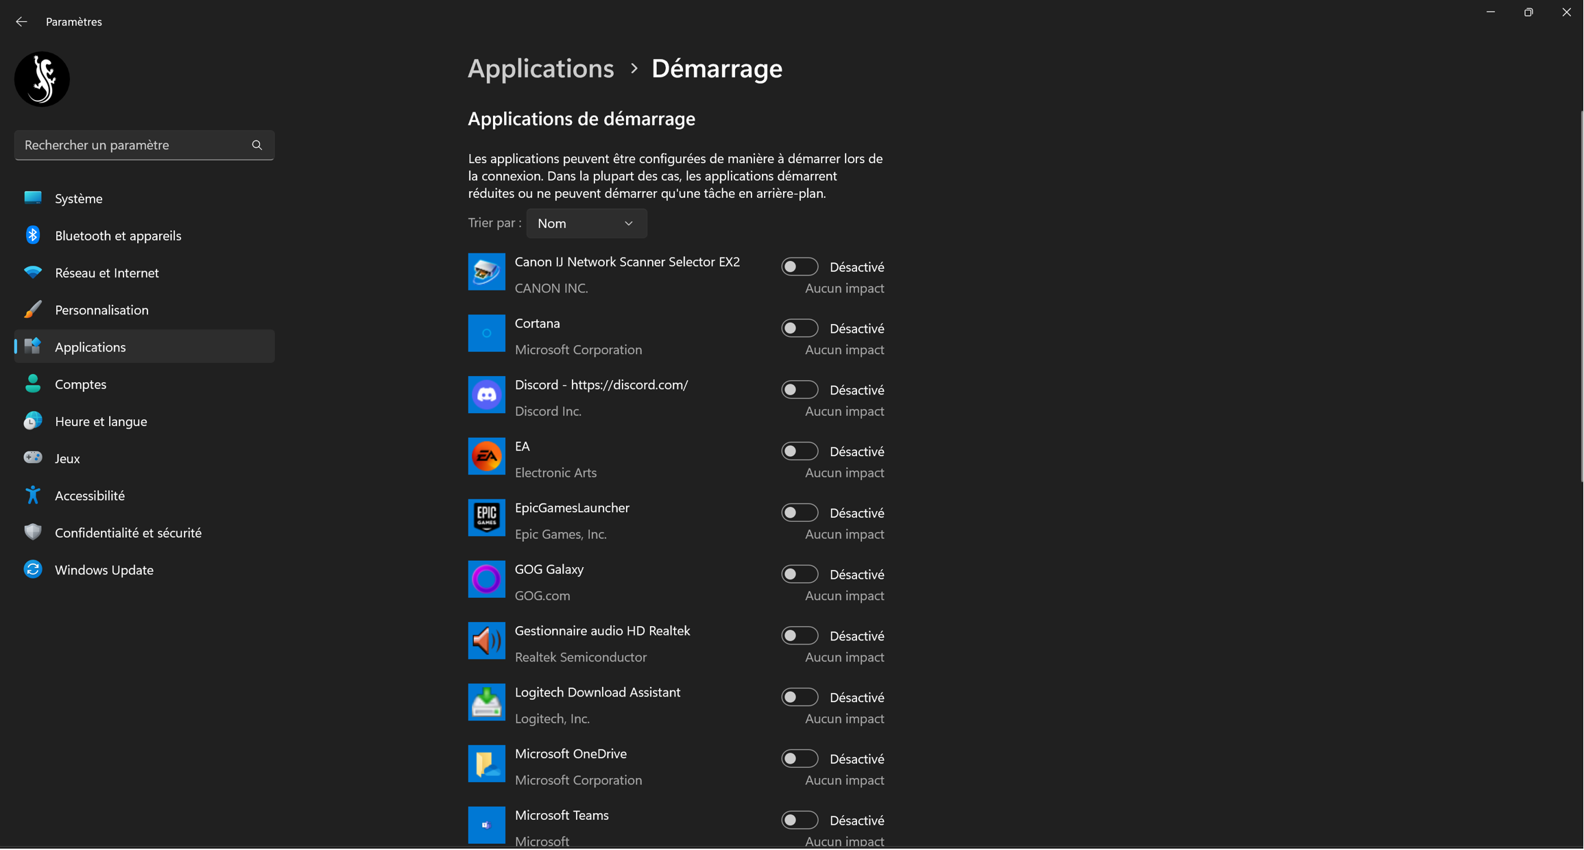This screenshot has height=850, width=1584.
Task: Click the Bluetooth icon in sidebar
Action: [x=33, y=235]
